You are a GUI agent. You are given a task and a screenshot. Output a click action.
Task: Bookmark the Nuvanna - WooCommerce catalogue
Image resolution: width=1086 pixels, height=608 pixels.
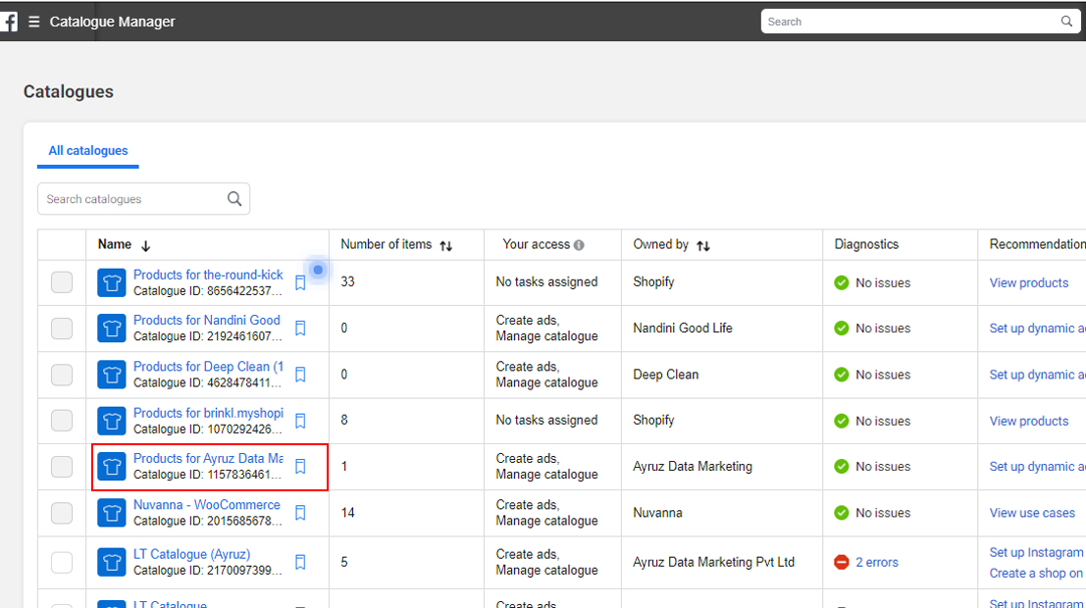(x=300, y=513)
